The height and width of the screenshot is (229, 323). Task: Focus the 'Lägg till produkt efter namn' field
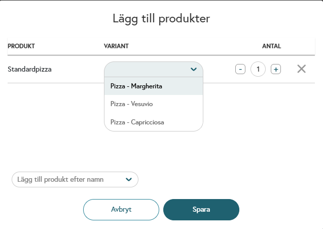pos(75,179)
